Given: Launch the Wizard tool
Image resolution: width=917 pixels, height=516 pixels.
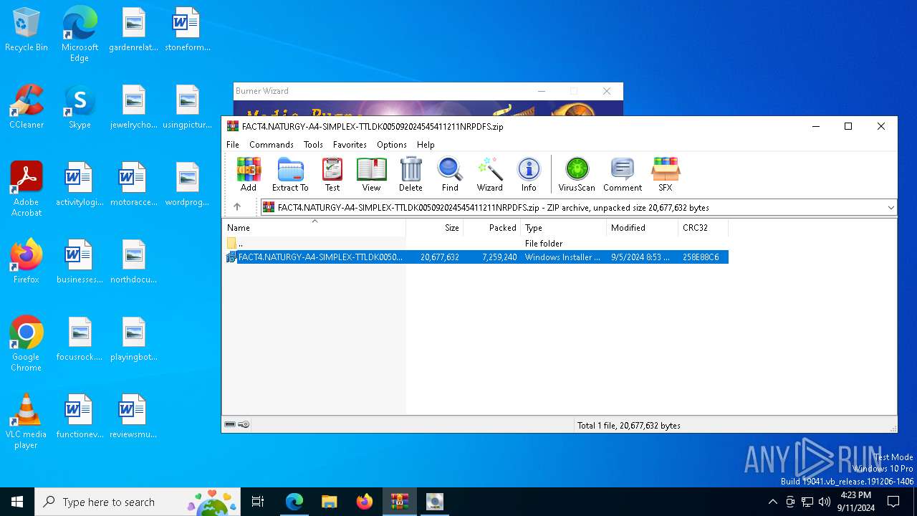Looking at the screenshot, I should (x=490, y=175).
